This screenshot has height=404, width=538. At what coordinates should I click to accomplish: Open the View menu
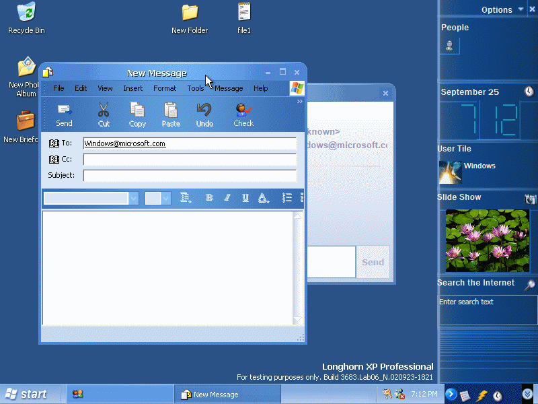(x=105, y=88)
